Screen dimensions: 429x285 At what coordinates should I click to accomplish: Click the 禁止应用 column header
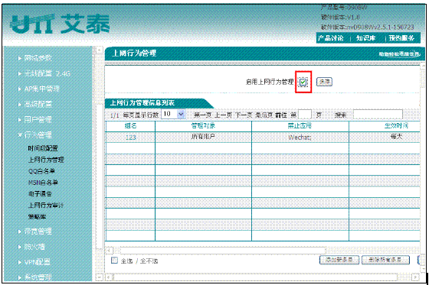pyautogui.click(x=300, y=126)
